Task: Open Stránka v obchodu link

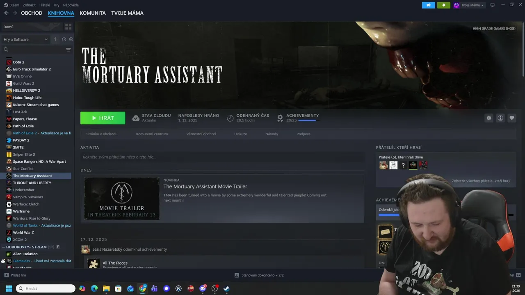Action: 102,134
